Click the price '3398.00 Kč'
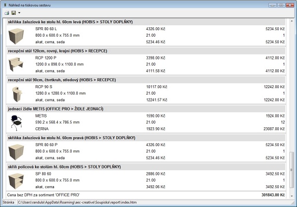297x207 pixels. click(x=155, y=58)
